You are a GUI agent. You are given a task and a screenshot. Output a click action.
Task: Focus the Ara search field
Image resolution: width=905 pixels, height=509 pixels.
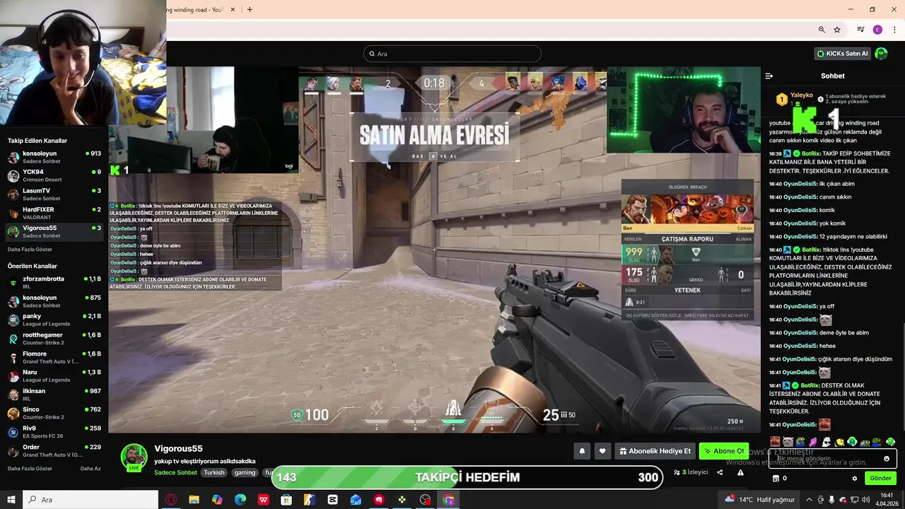pyautogui.click(x=452, y=54)
